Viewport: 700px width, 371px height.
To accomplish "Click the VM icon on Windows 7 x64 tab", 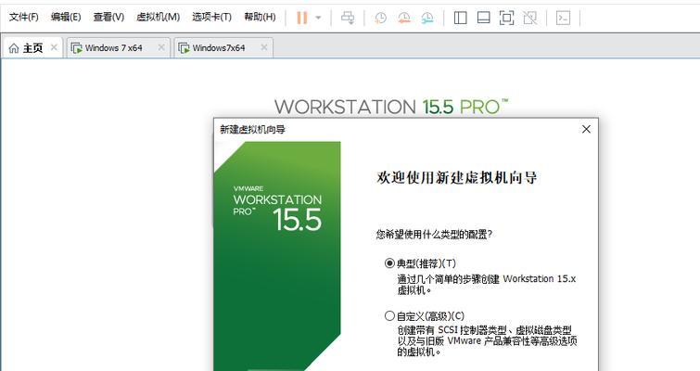I will coord(77,48).
